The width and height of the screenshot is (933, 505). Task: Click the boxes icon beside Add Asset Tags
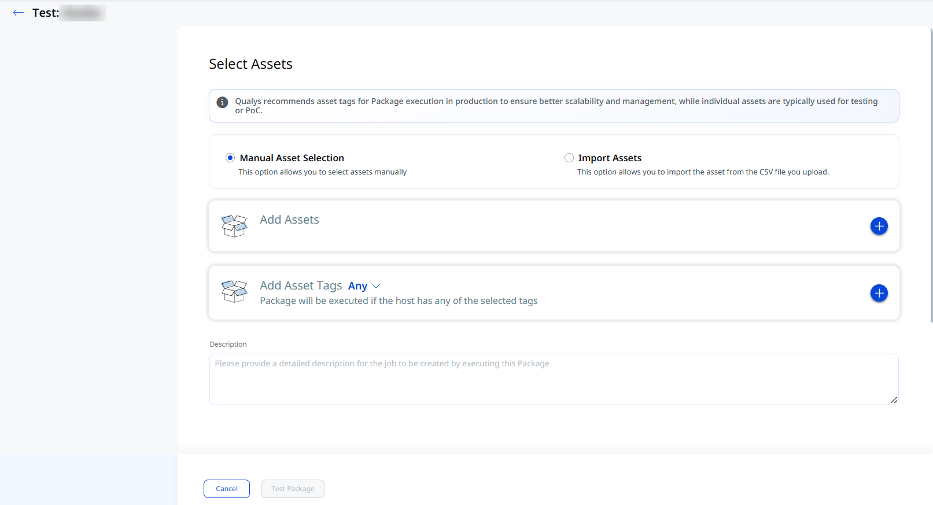coord(234,291)
